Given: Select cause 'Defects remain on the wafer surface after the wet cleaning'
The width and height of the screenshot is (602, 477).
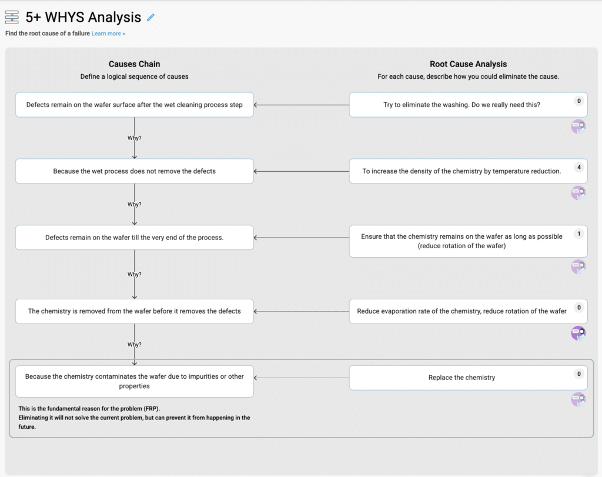Looking at the screenshot, I should [135, 105].
